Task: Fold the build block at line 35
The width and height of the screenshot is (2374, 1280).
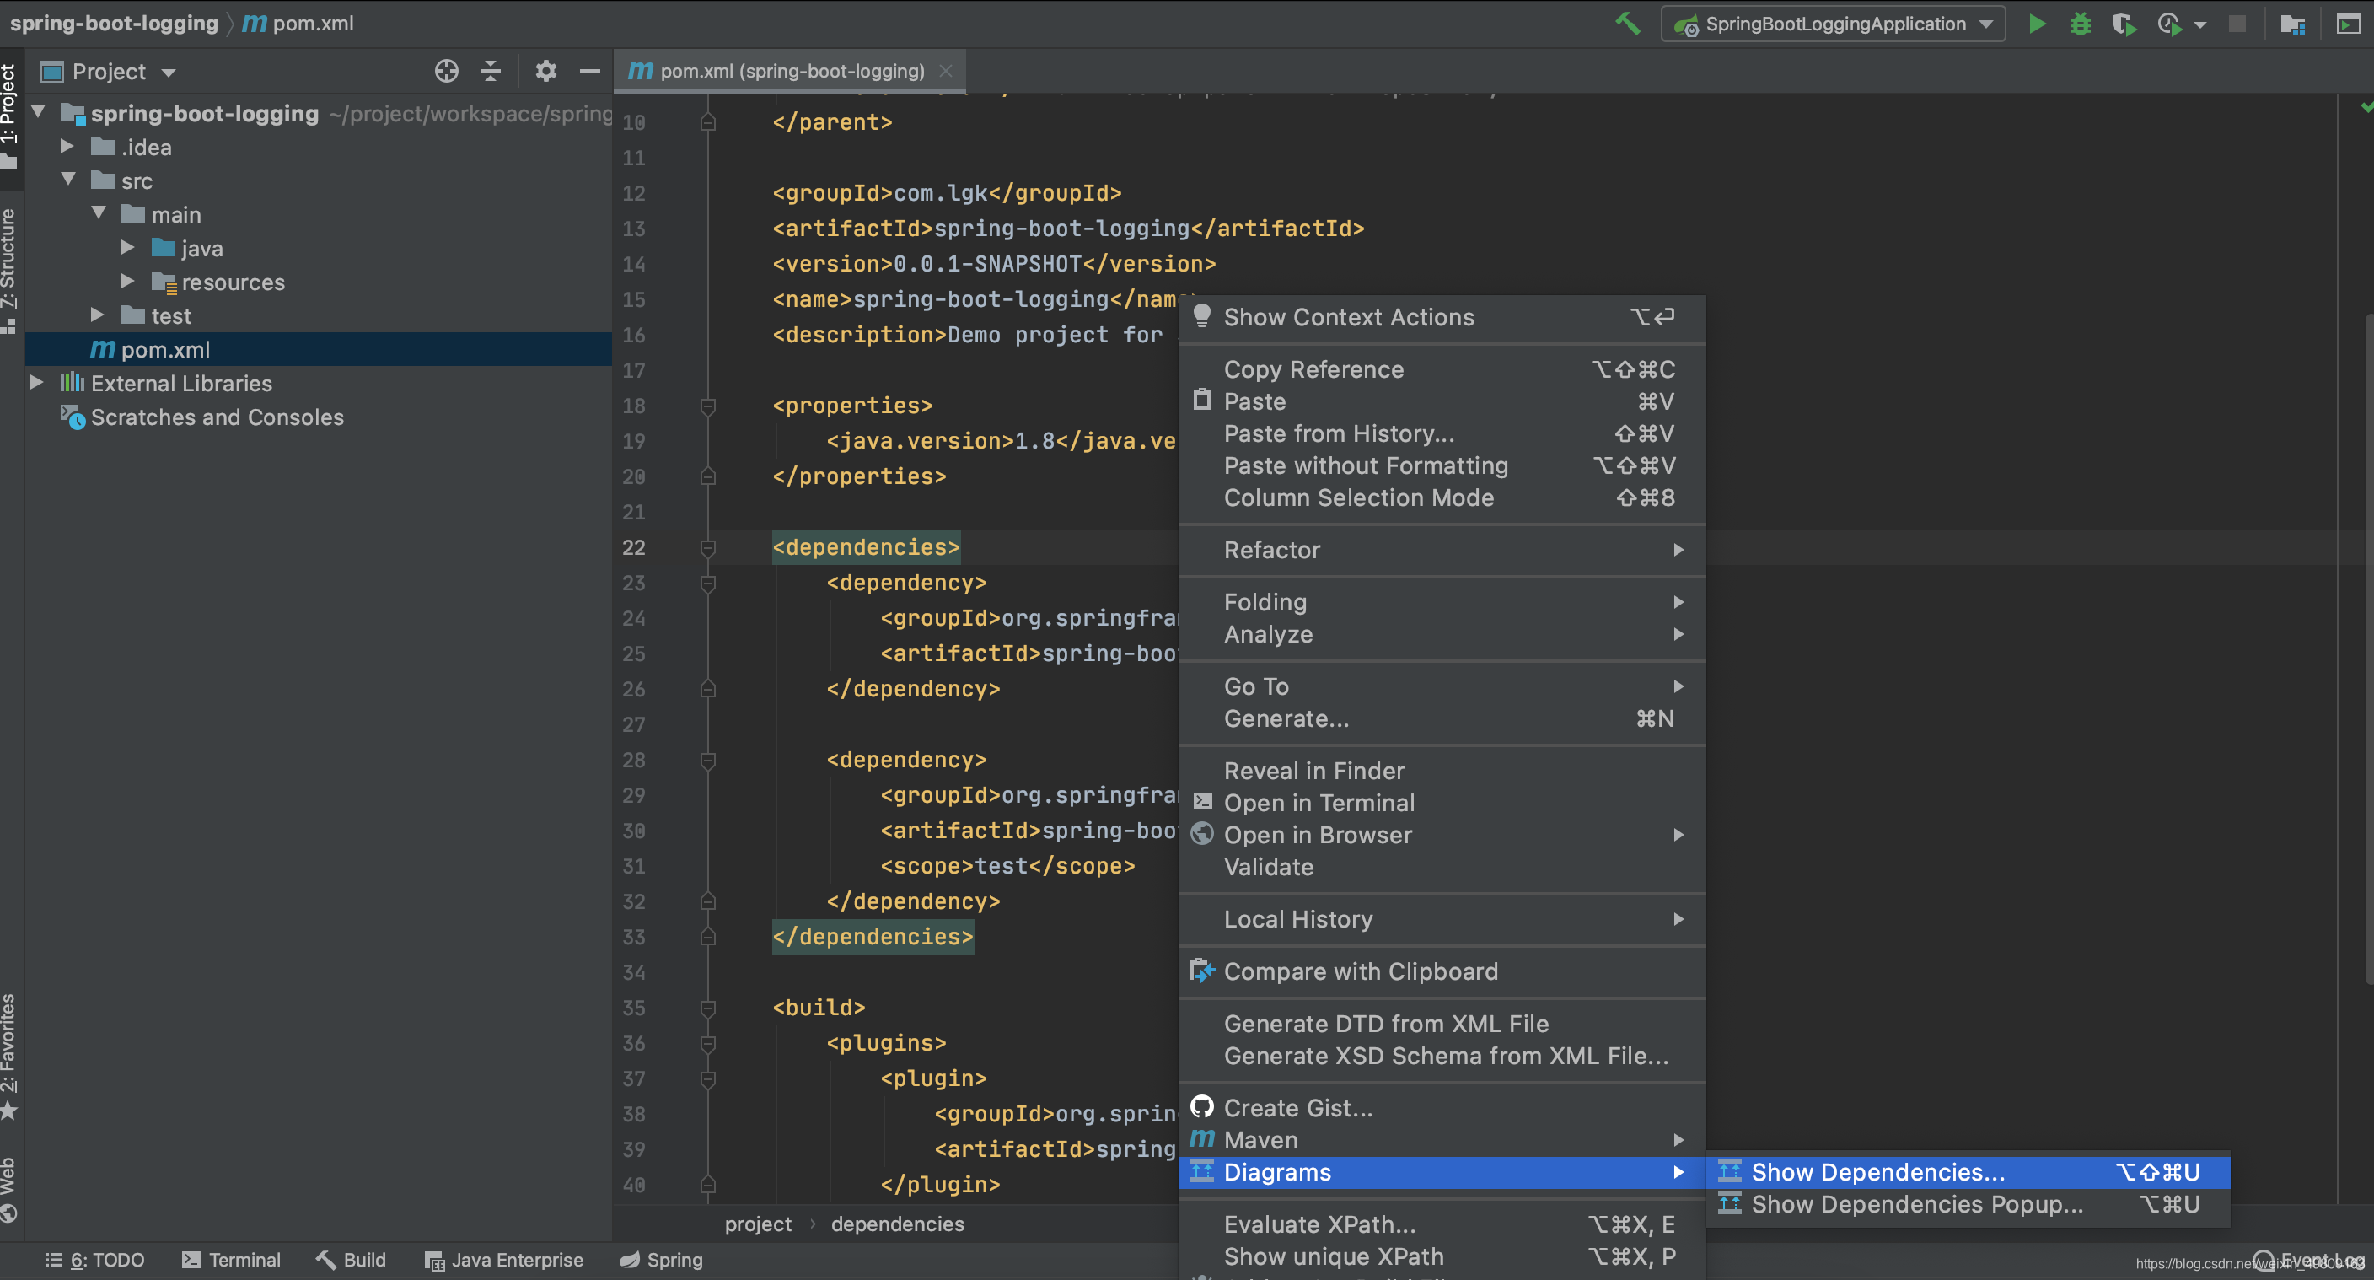Action: 708,1008
